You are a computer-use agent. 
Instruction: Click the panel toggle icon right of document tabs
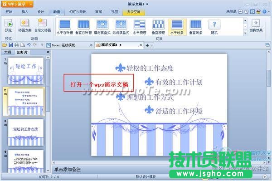(267, 45)
